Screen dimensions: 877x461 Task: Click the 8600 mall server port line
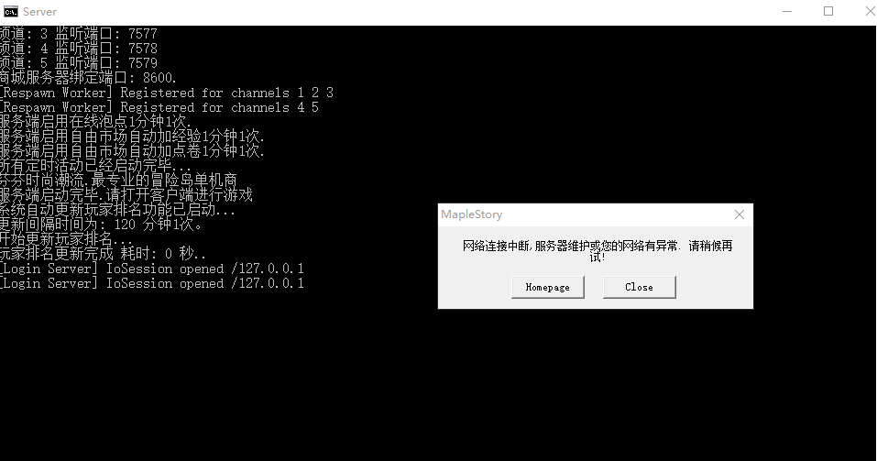click(88, 78)
